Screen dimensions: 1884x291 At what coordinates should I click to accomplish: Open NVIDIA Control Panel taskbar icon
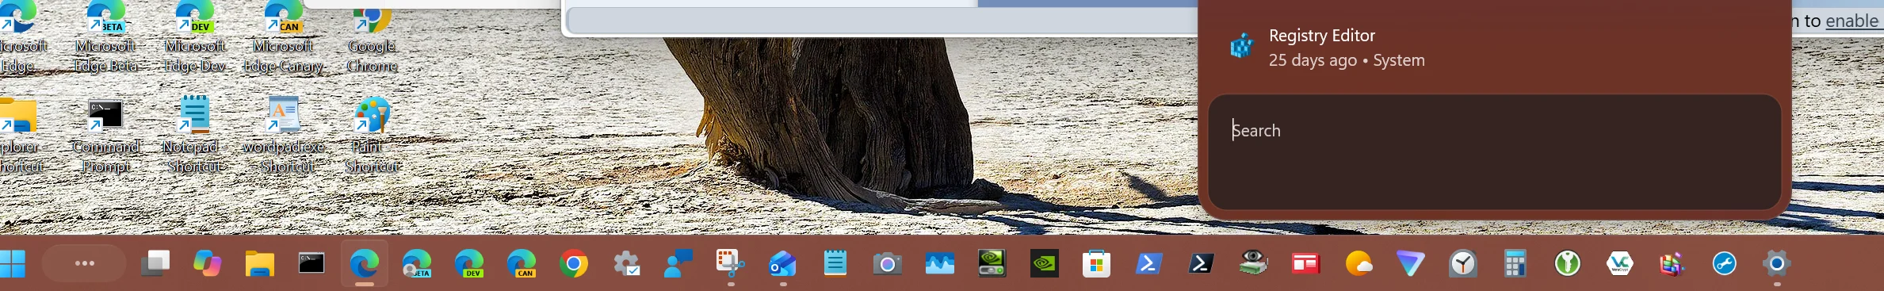[x=992, y=263]
